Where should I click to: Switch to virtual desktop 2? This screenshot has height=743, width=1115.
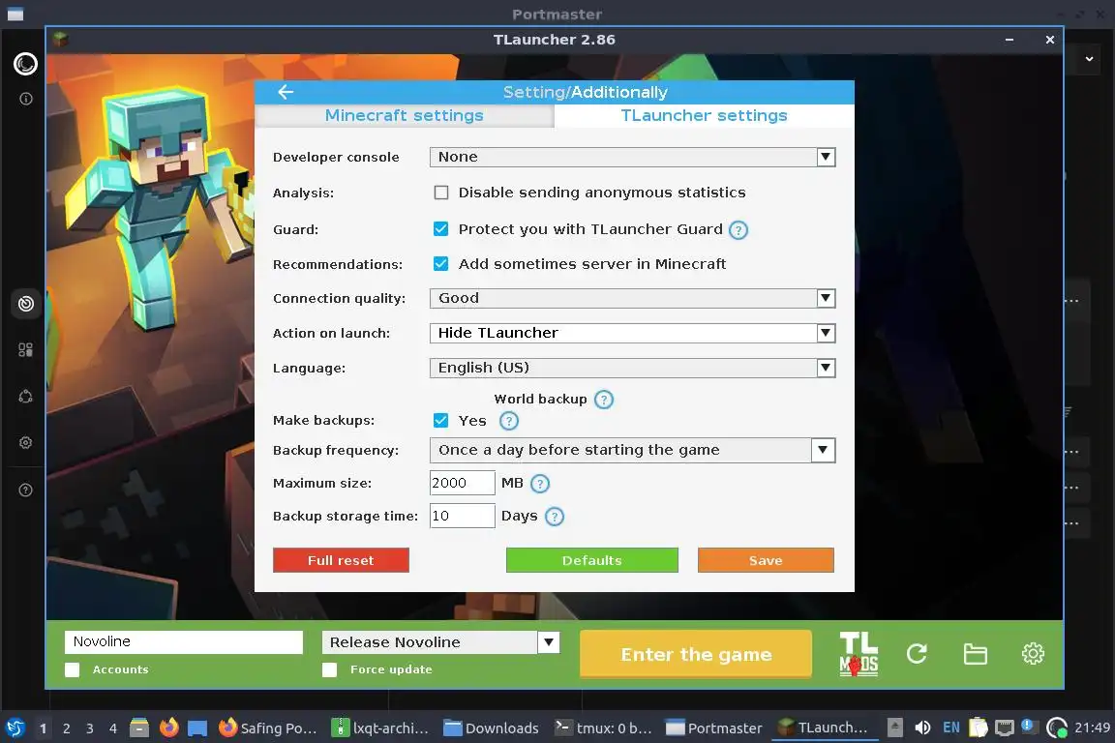click(x=66, y=728)
